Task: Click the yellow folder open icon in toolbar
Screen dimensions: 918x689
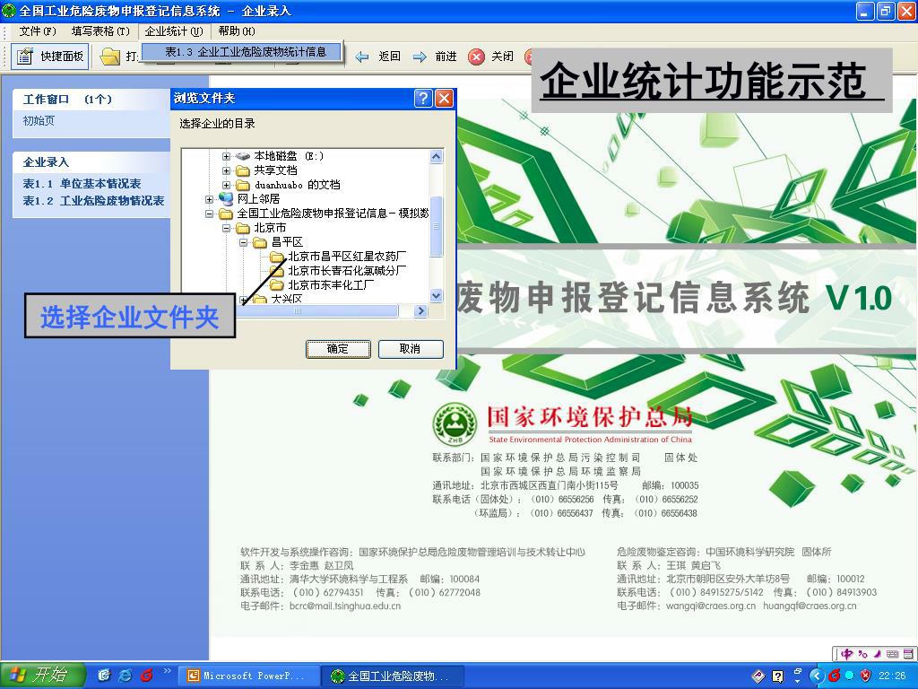Action: point(109,57)
